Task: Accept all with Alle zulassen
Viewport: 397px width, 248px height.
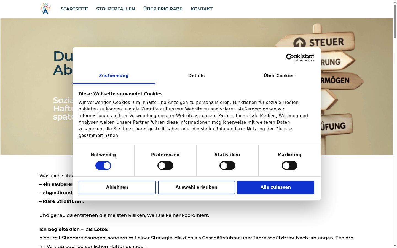Action: 276,187
